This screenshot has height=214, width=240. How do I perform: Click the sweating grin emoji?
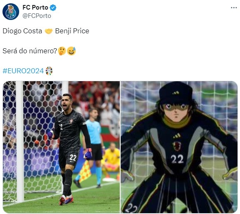pyautogui.click(x=71, y=51)
